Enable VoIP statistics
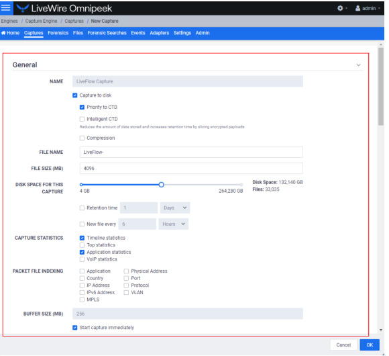 coord(82,259)
